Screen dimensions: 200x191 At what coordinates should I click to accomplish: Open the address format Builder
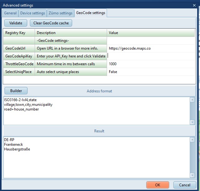click(16, 91)
